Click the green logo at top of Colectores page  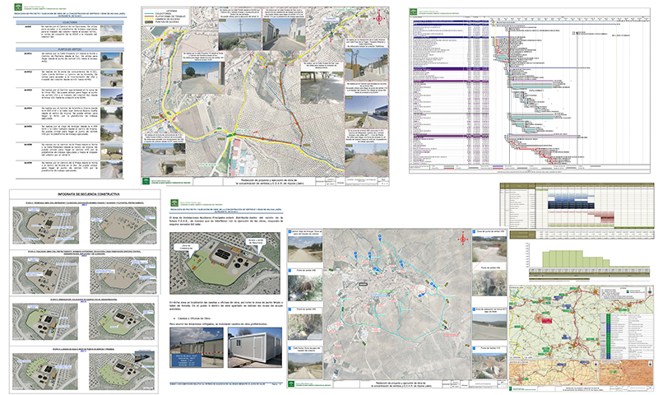(18, 7)
